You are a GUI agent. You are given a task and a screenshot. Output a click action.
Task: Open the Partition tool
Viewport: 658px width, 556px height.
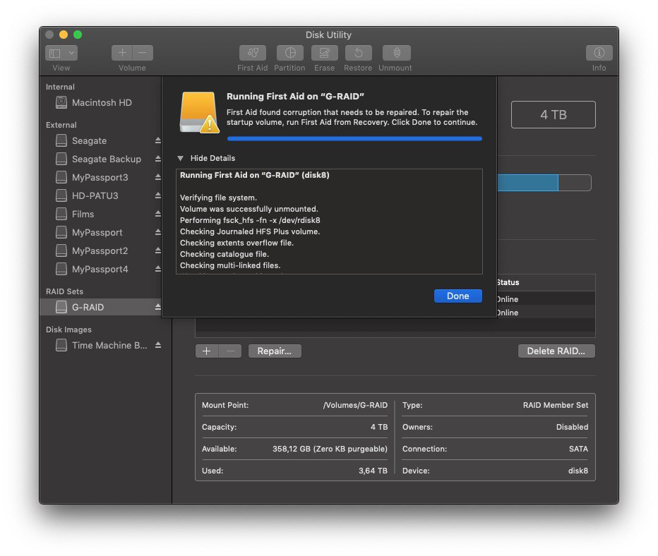click(290, 53)
